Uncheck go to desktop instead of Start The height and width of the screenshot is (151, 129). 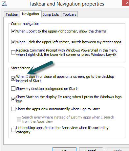pyautogui.click(x=13, y=78)
